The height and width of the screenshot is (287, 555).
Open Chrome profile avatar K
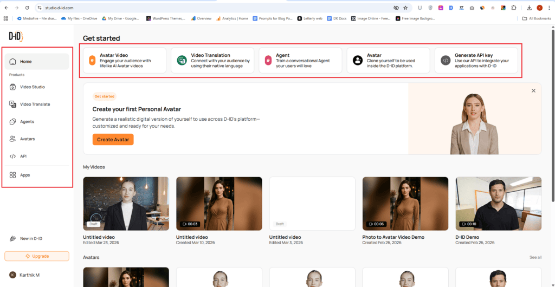click(x=539, y=8)
